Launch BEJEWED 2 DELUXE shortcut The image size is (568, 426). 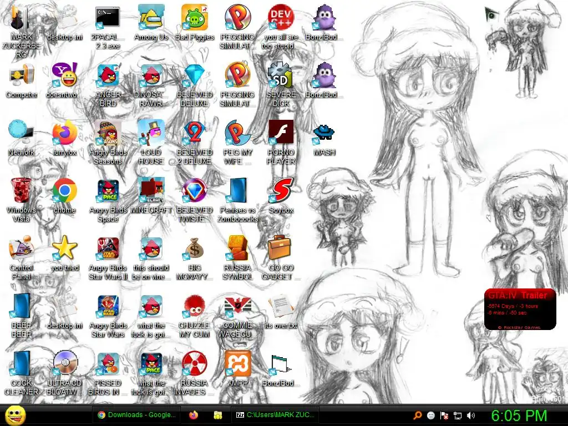click(x=195, y=133)
